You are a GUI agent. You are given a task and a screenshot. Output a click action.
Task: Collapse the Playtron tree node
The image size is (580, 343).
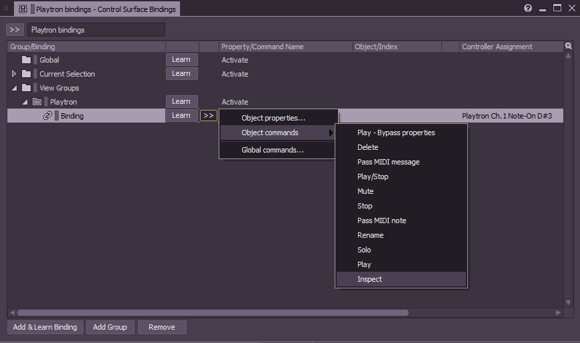click(25, 102)
